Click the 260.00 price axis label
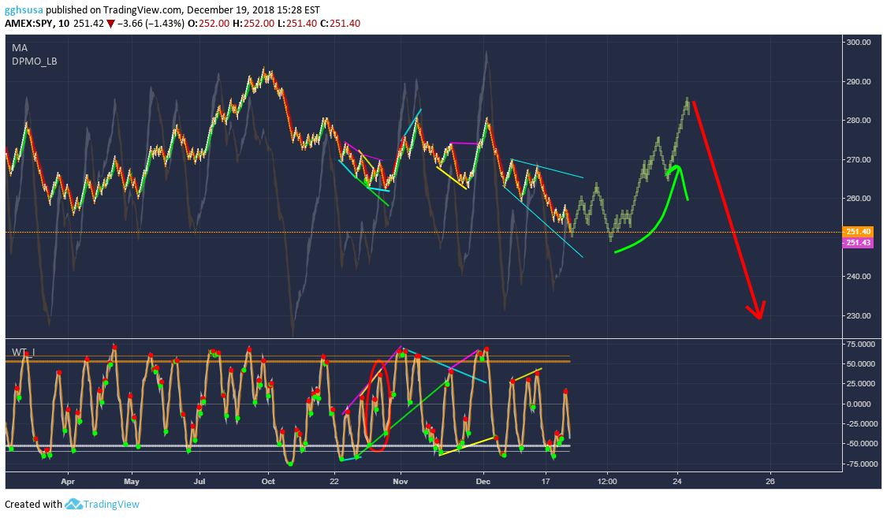Image resolution: width=887 pixels, height=518 pixels. click(858, 199)
